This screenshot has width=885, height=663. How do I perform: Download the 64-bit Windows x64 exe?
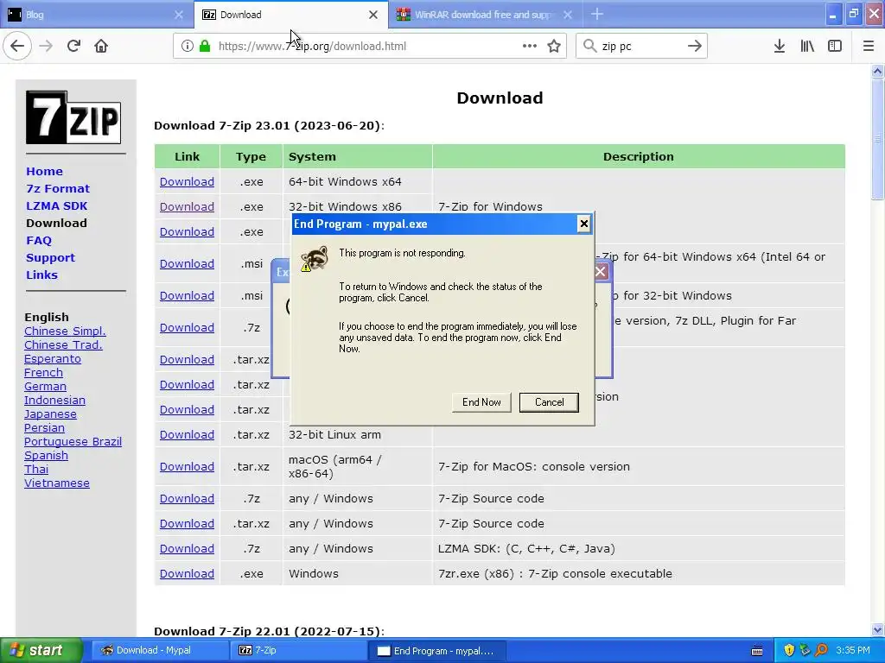click(x=187, y=181)
